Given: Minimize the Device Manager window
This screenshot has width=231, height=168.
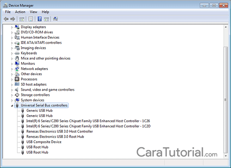Looking at the screenshot, I should point(204,6).
